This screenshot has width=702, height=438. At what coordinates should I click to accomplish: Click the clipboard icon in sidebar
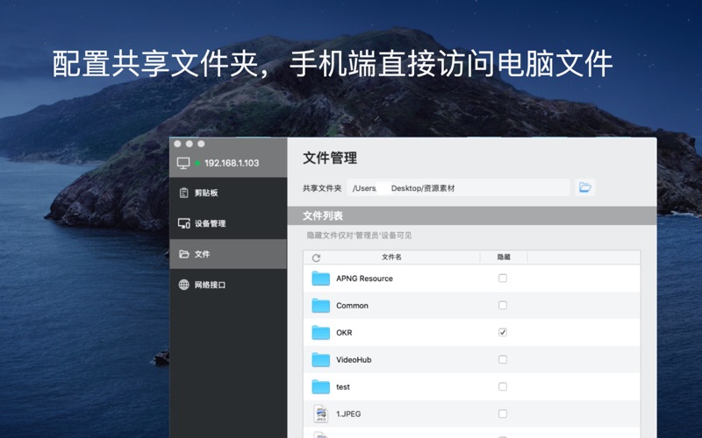[183, 193]
